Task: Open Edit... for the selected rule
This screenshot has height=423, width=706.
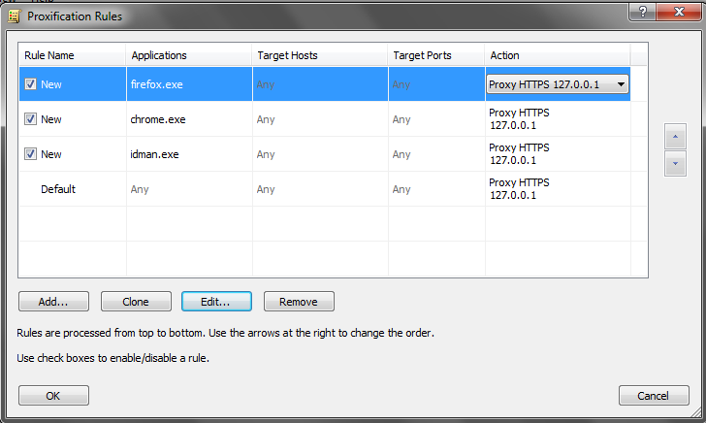Action: point(216,302)
